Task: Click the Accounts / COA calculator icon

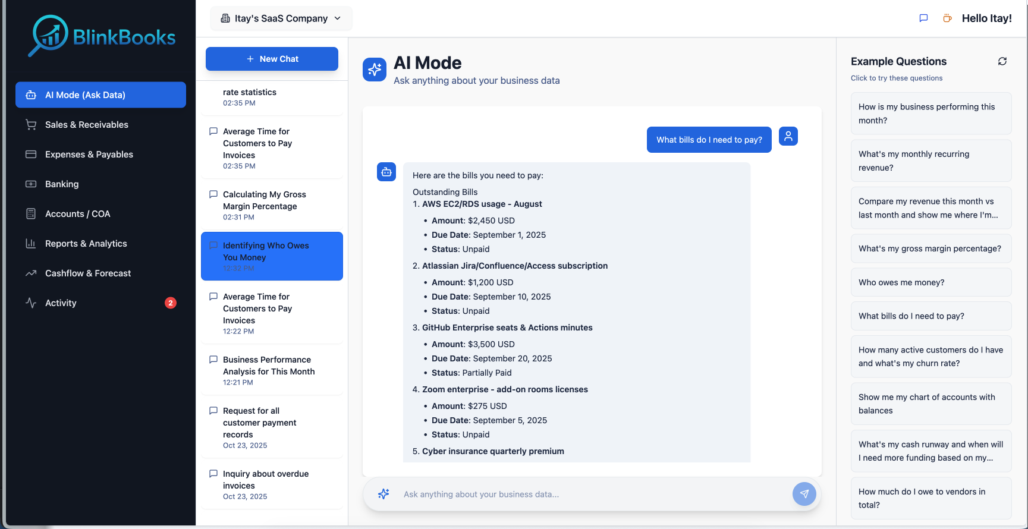Action: click(31, 214)
